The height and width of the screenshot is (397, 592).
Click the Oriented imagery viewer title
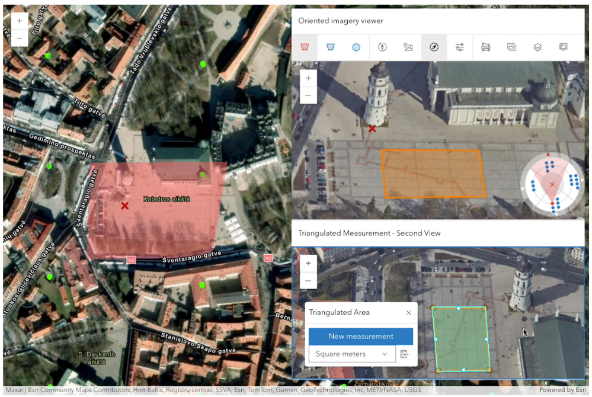tap(341, 21)
